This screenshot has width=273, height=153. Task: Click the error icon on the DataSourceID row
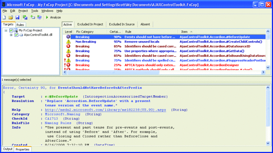68,46
